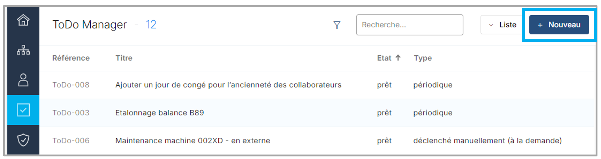Image resolution: width=601 pixels, height=159 pixels.
Task: Open the user profile sidebar icon
Action: click(x=23, y=80)
